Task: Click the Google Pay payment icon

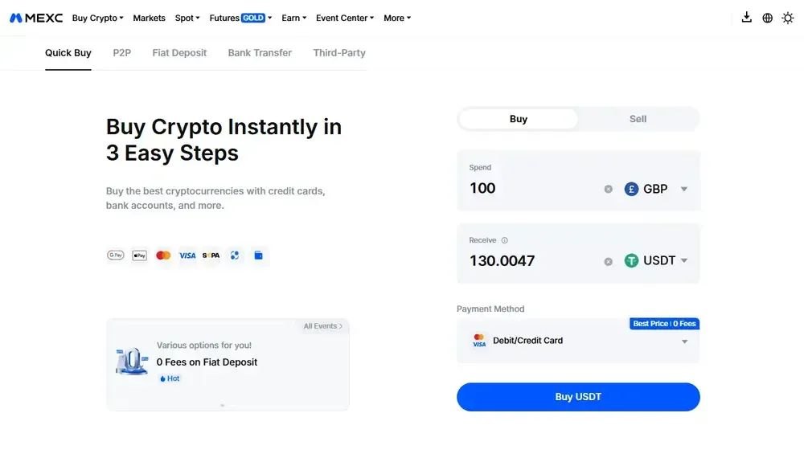Action: 116,256
